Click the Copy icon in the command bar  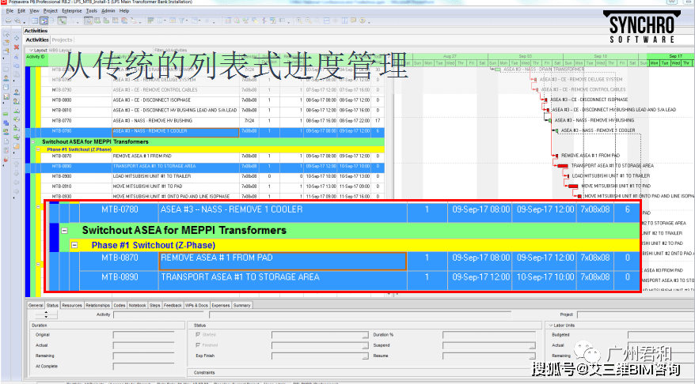pos(17,65)
